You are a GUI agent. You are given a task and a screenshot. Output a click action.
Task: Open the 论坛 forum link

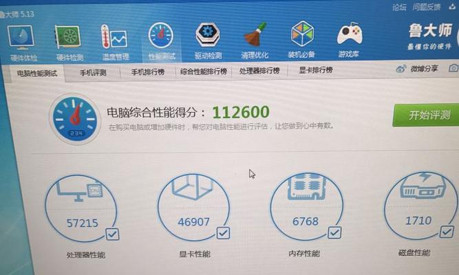[x=399, y=8]
